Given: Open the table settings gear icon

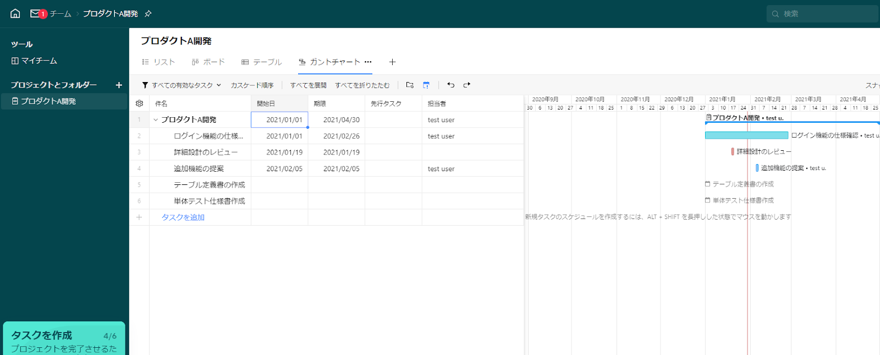Looking at the screenshot, I should [x=139, y=103].
